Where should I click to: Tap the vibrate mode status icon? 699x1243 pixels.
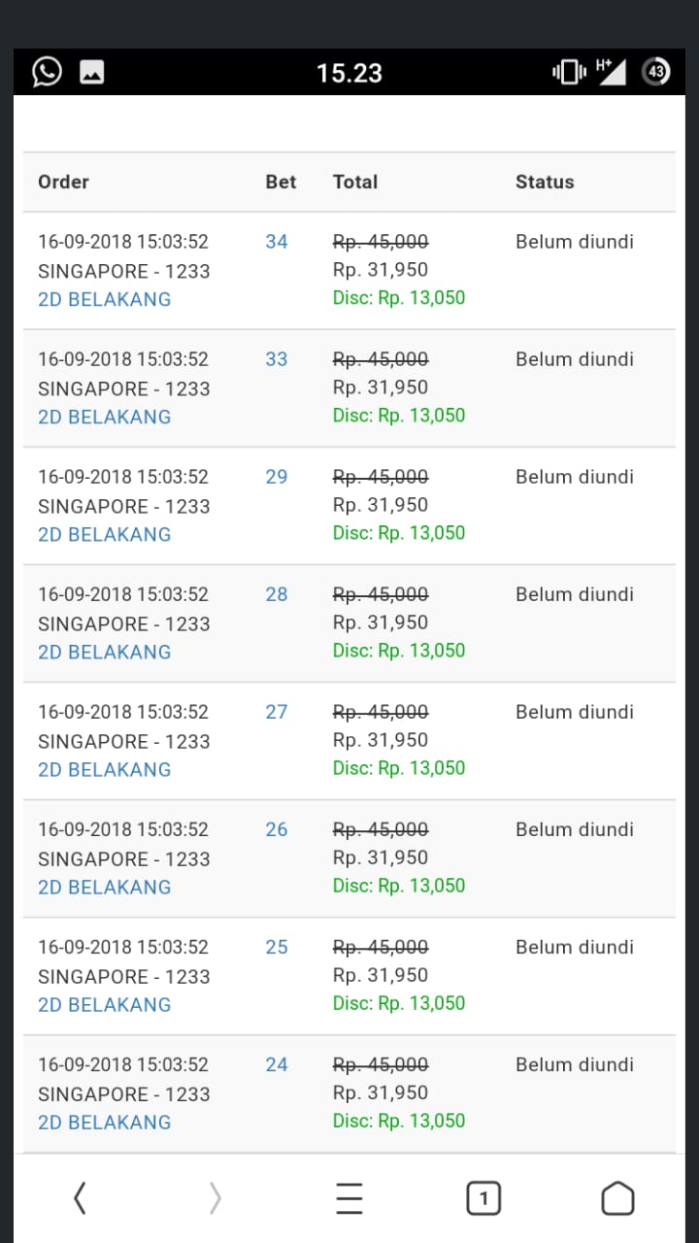pyautogui.click(x=569, y=72)
